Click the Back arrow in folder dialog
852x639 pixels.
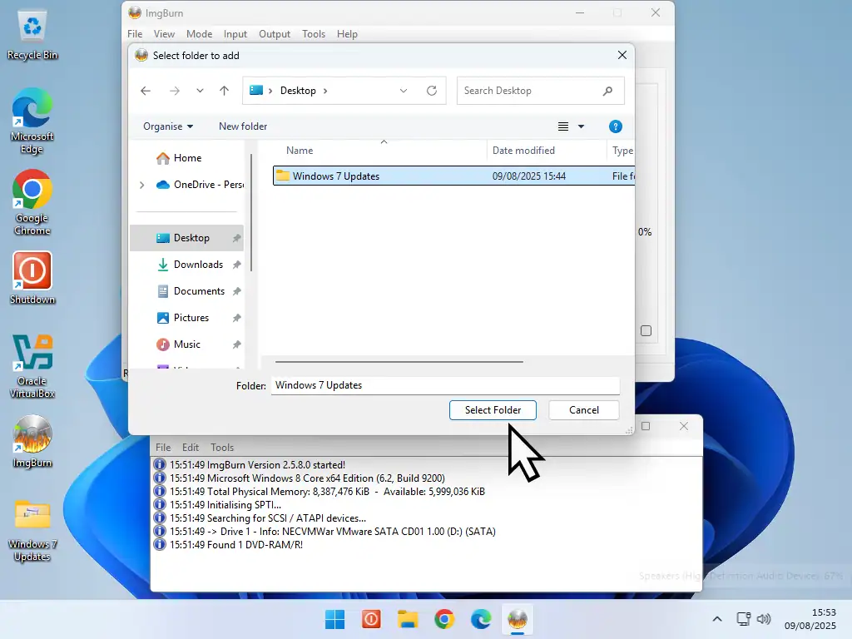point(146,91)
